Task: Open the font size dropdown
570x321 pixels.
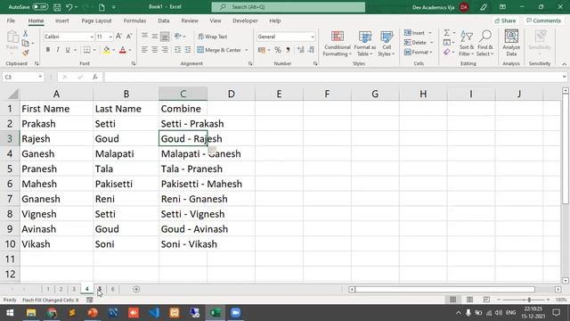Action: pos(110,37)
